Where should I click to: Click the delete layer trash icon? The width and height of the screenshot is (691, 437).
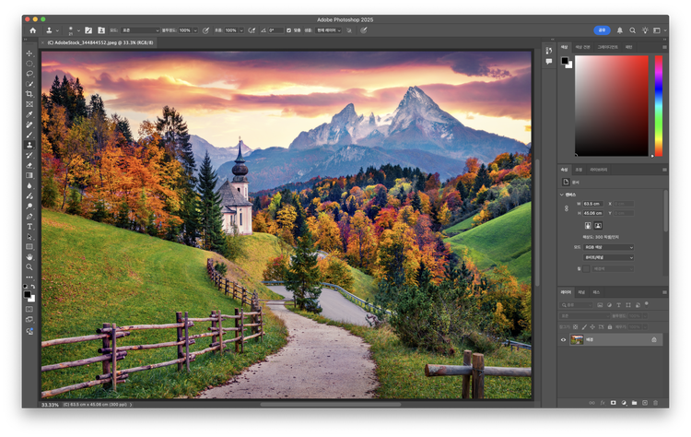[x=655, y=403]
